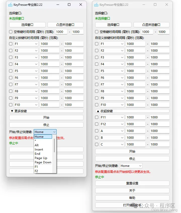
Task: Click 停止中 status text in right window
Action: click(100, 177)
